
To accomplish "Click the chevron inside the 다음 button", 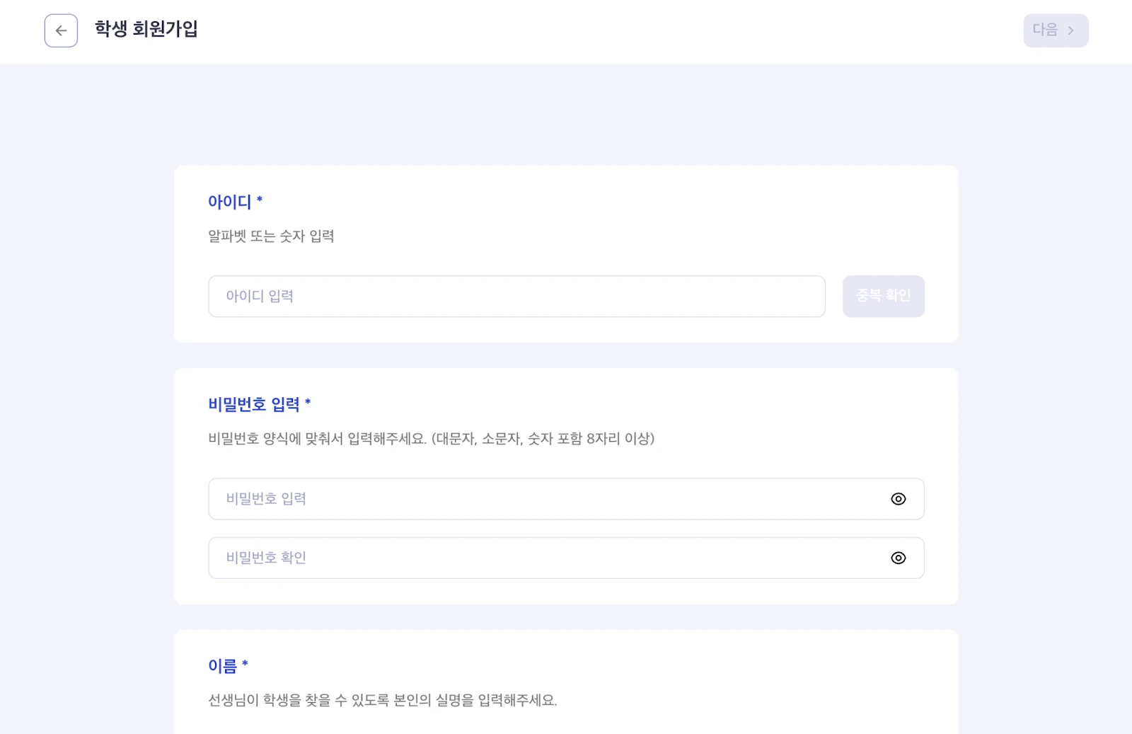I will (1070, 30).
